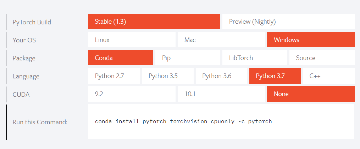Choose Python 3.6 language

221,76
